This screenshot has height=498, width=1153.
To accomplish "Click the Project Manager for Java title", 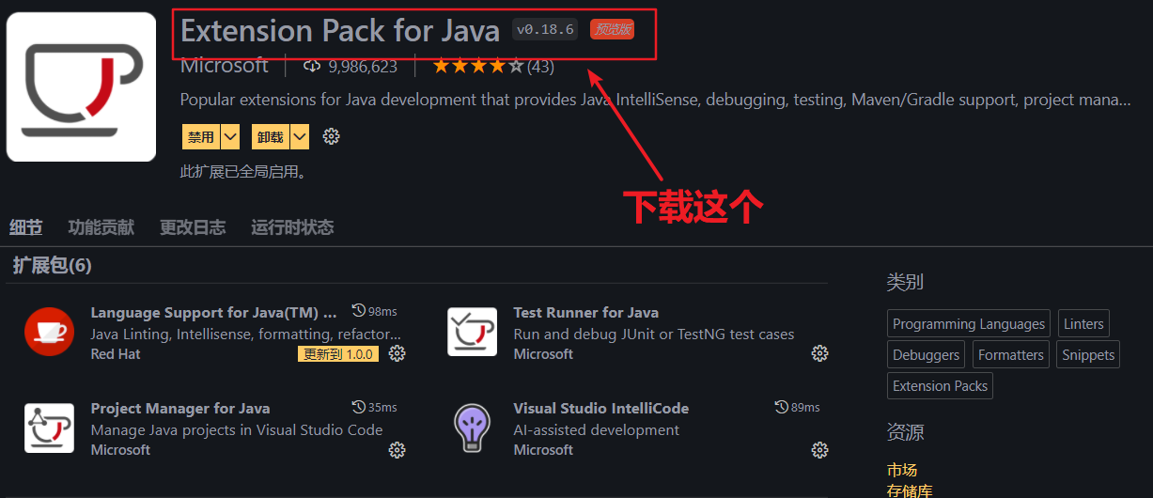I will pyautogui.click(x=180, y=409).
